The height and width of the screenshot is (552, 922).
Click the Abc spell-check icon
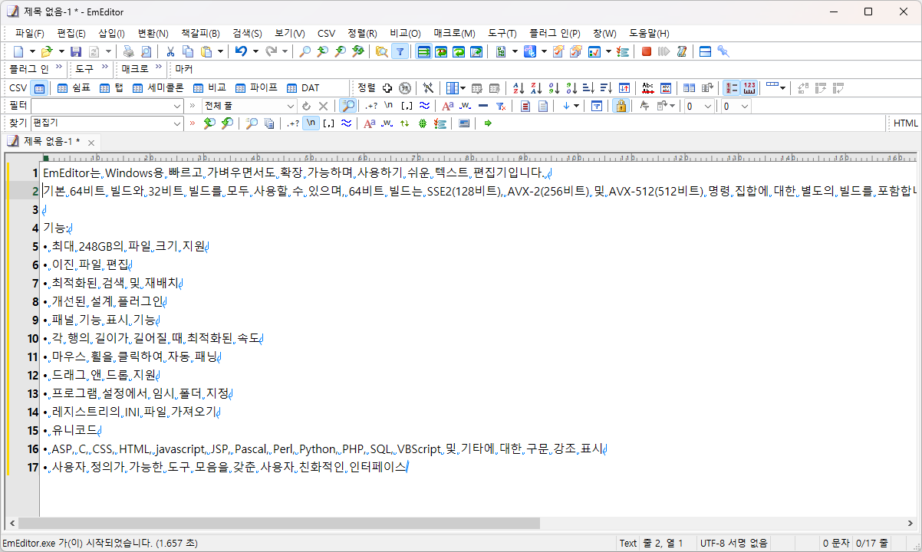click(648, 88)
